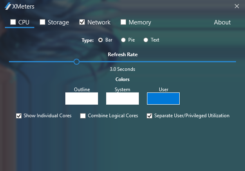Open the About page
Viewport: 245px width, 171px height.
222,22
